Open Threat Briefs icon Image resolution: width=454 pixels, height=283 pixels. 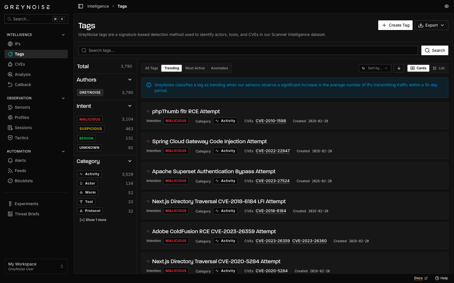[x=10, y=214]
